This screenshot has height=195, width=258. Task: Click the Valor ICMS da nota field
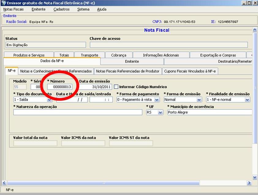click(83, 143)
